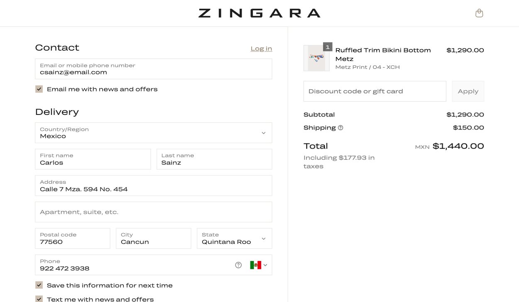Click the Apartment, suite, etc. field

(154, 212)
